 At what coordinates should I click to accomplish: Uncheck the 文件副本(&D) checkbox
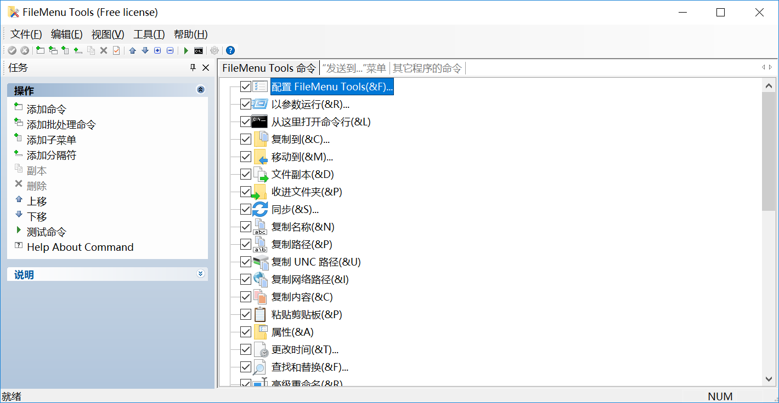tap(246, 174)
